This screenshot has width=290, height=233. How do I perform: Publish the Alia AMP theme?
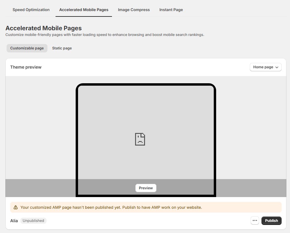tap(271, 221)
